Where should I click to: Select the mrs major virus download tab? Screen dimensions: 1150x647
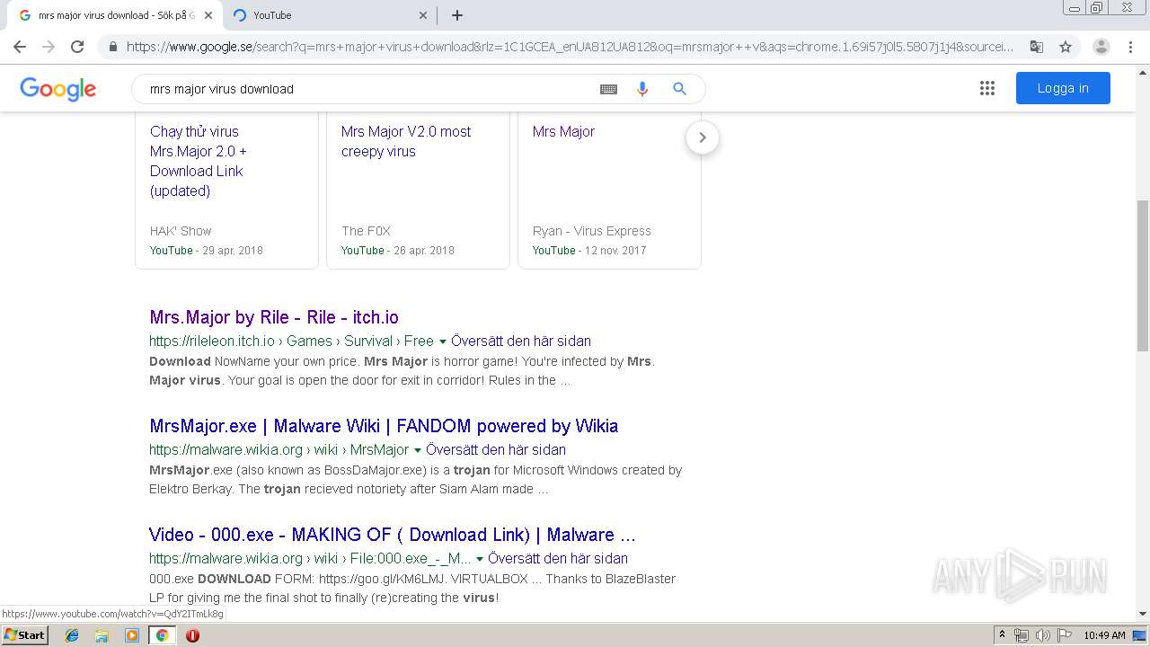tap(115, 15)
